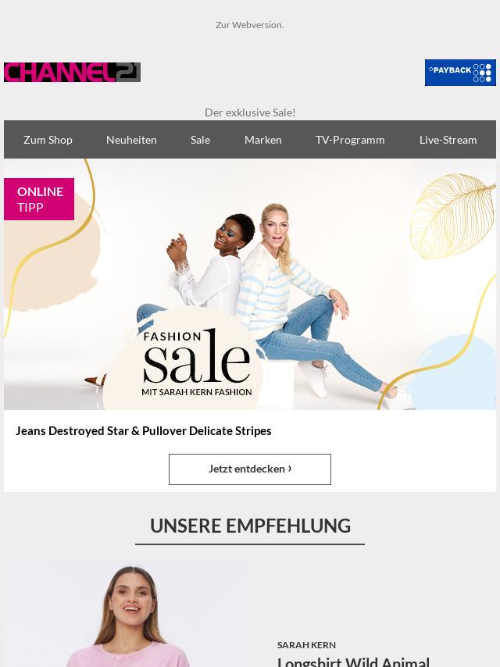Go to Zum Shop in navigation
This screenshot has height=667, width=500.
tap(48, 140)
